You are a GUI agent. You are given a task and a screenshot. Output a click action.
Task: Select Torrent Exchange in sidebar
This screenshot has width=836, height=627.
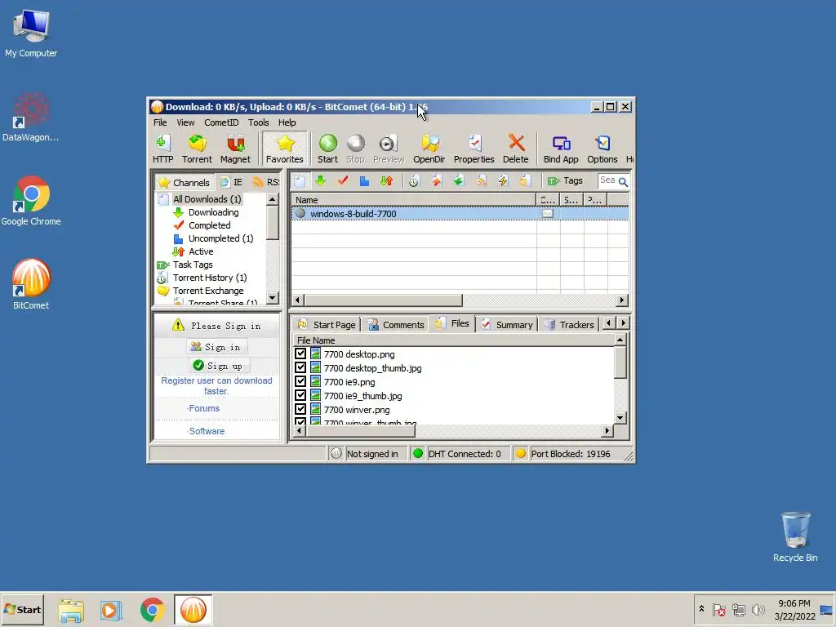pyautogui.click(x=208, y=291)
